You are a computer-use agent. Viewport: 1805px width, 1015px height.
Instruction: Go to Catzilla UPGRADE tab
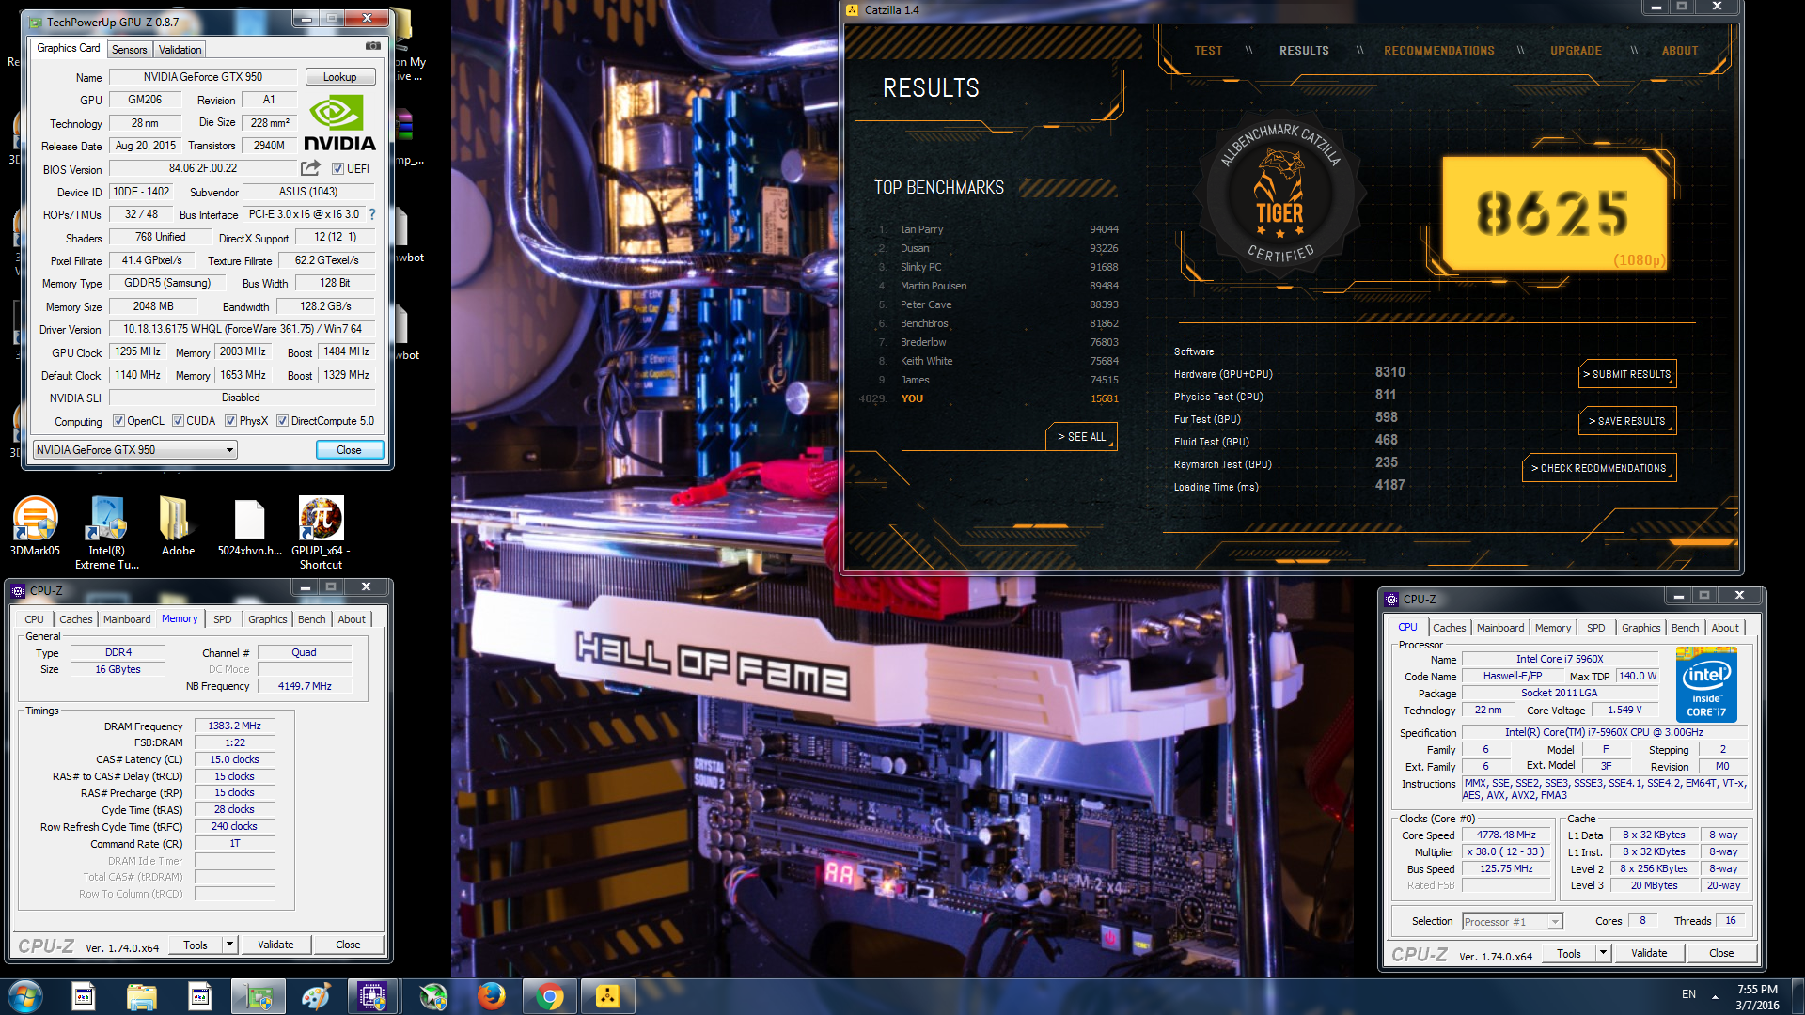(x=1576, y=51)
